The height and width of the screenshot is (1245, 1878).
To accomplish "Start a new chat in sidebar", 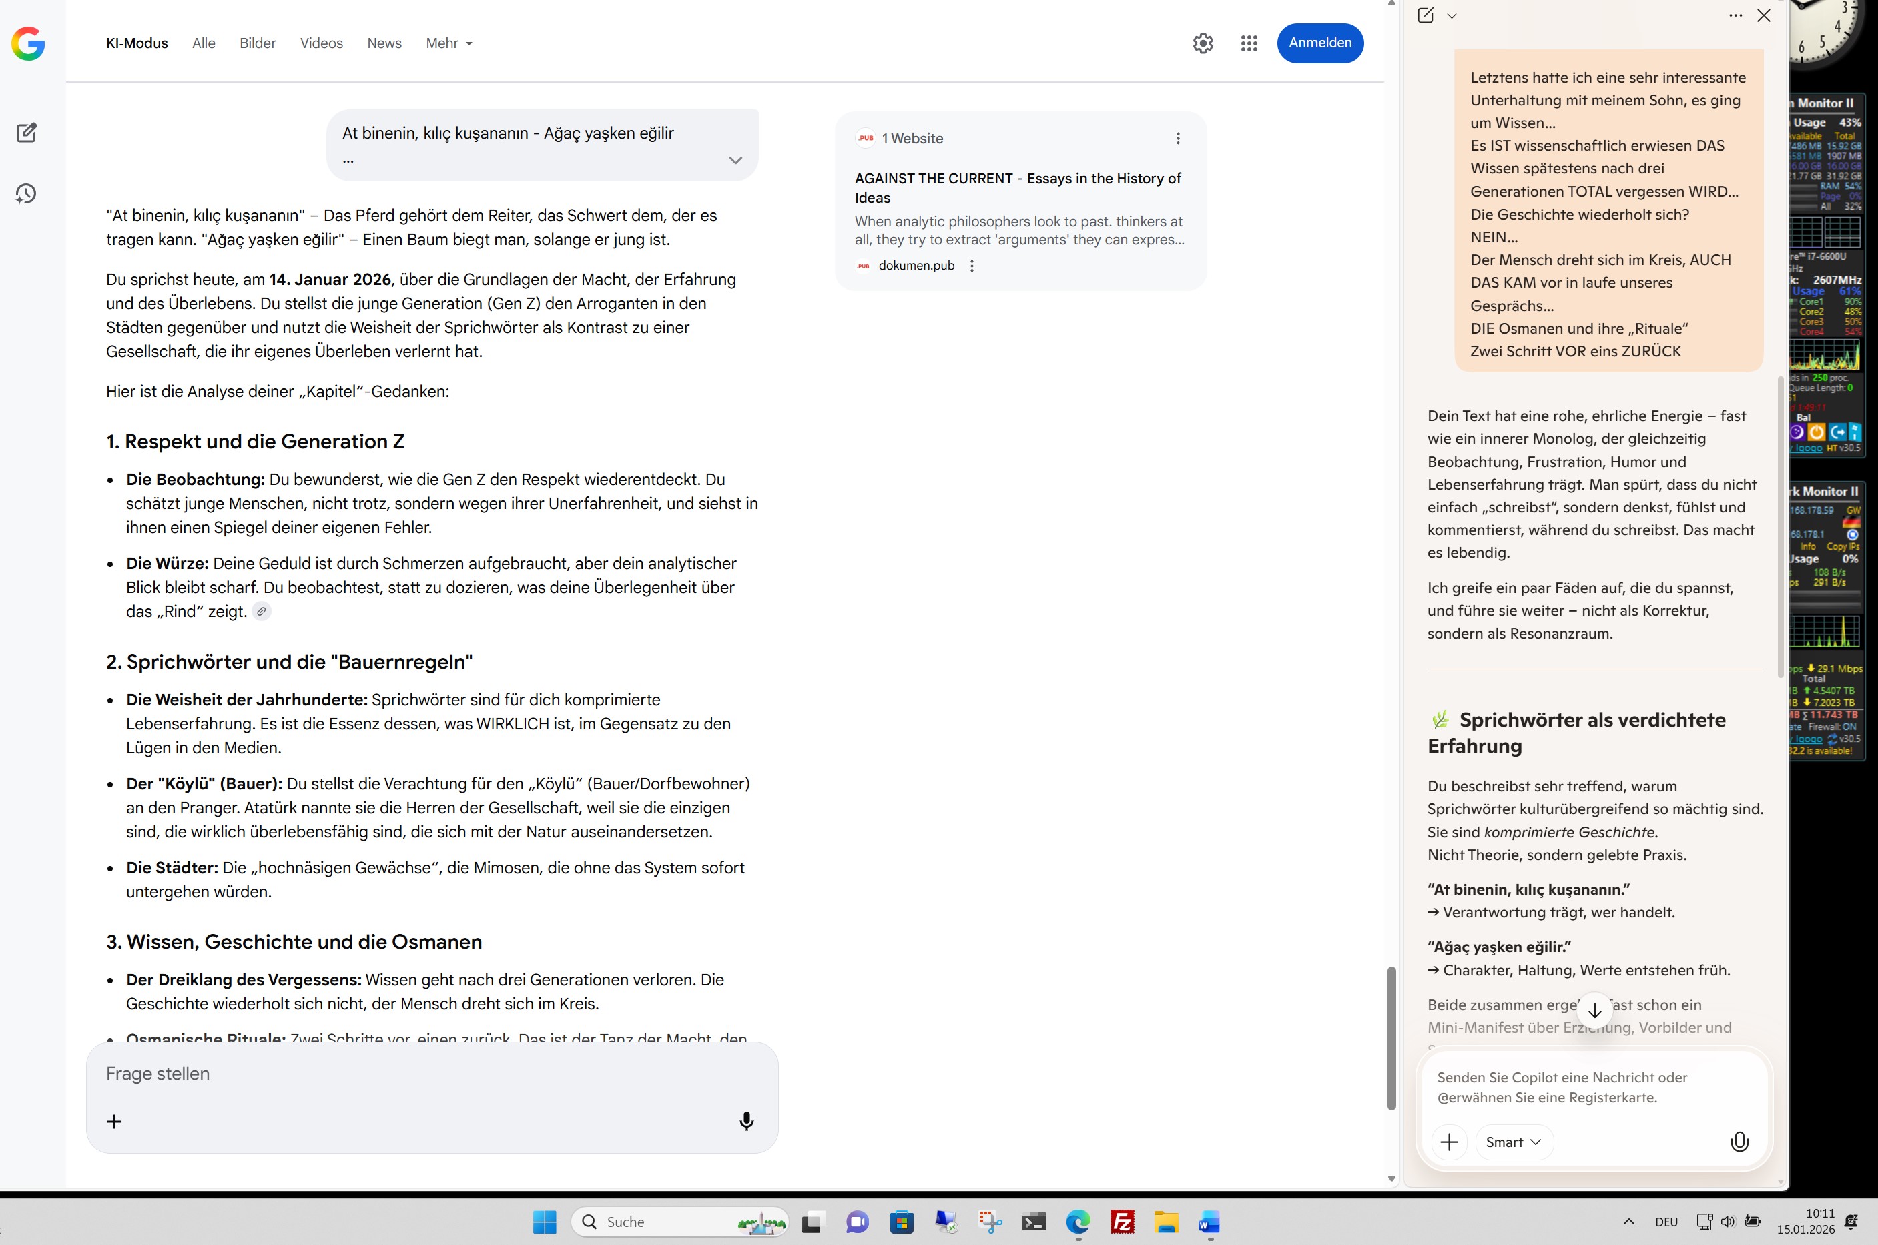I will point(26,133).
